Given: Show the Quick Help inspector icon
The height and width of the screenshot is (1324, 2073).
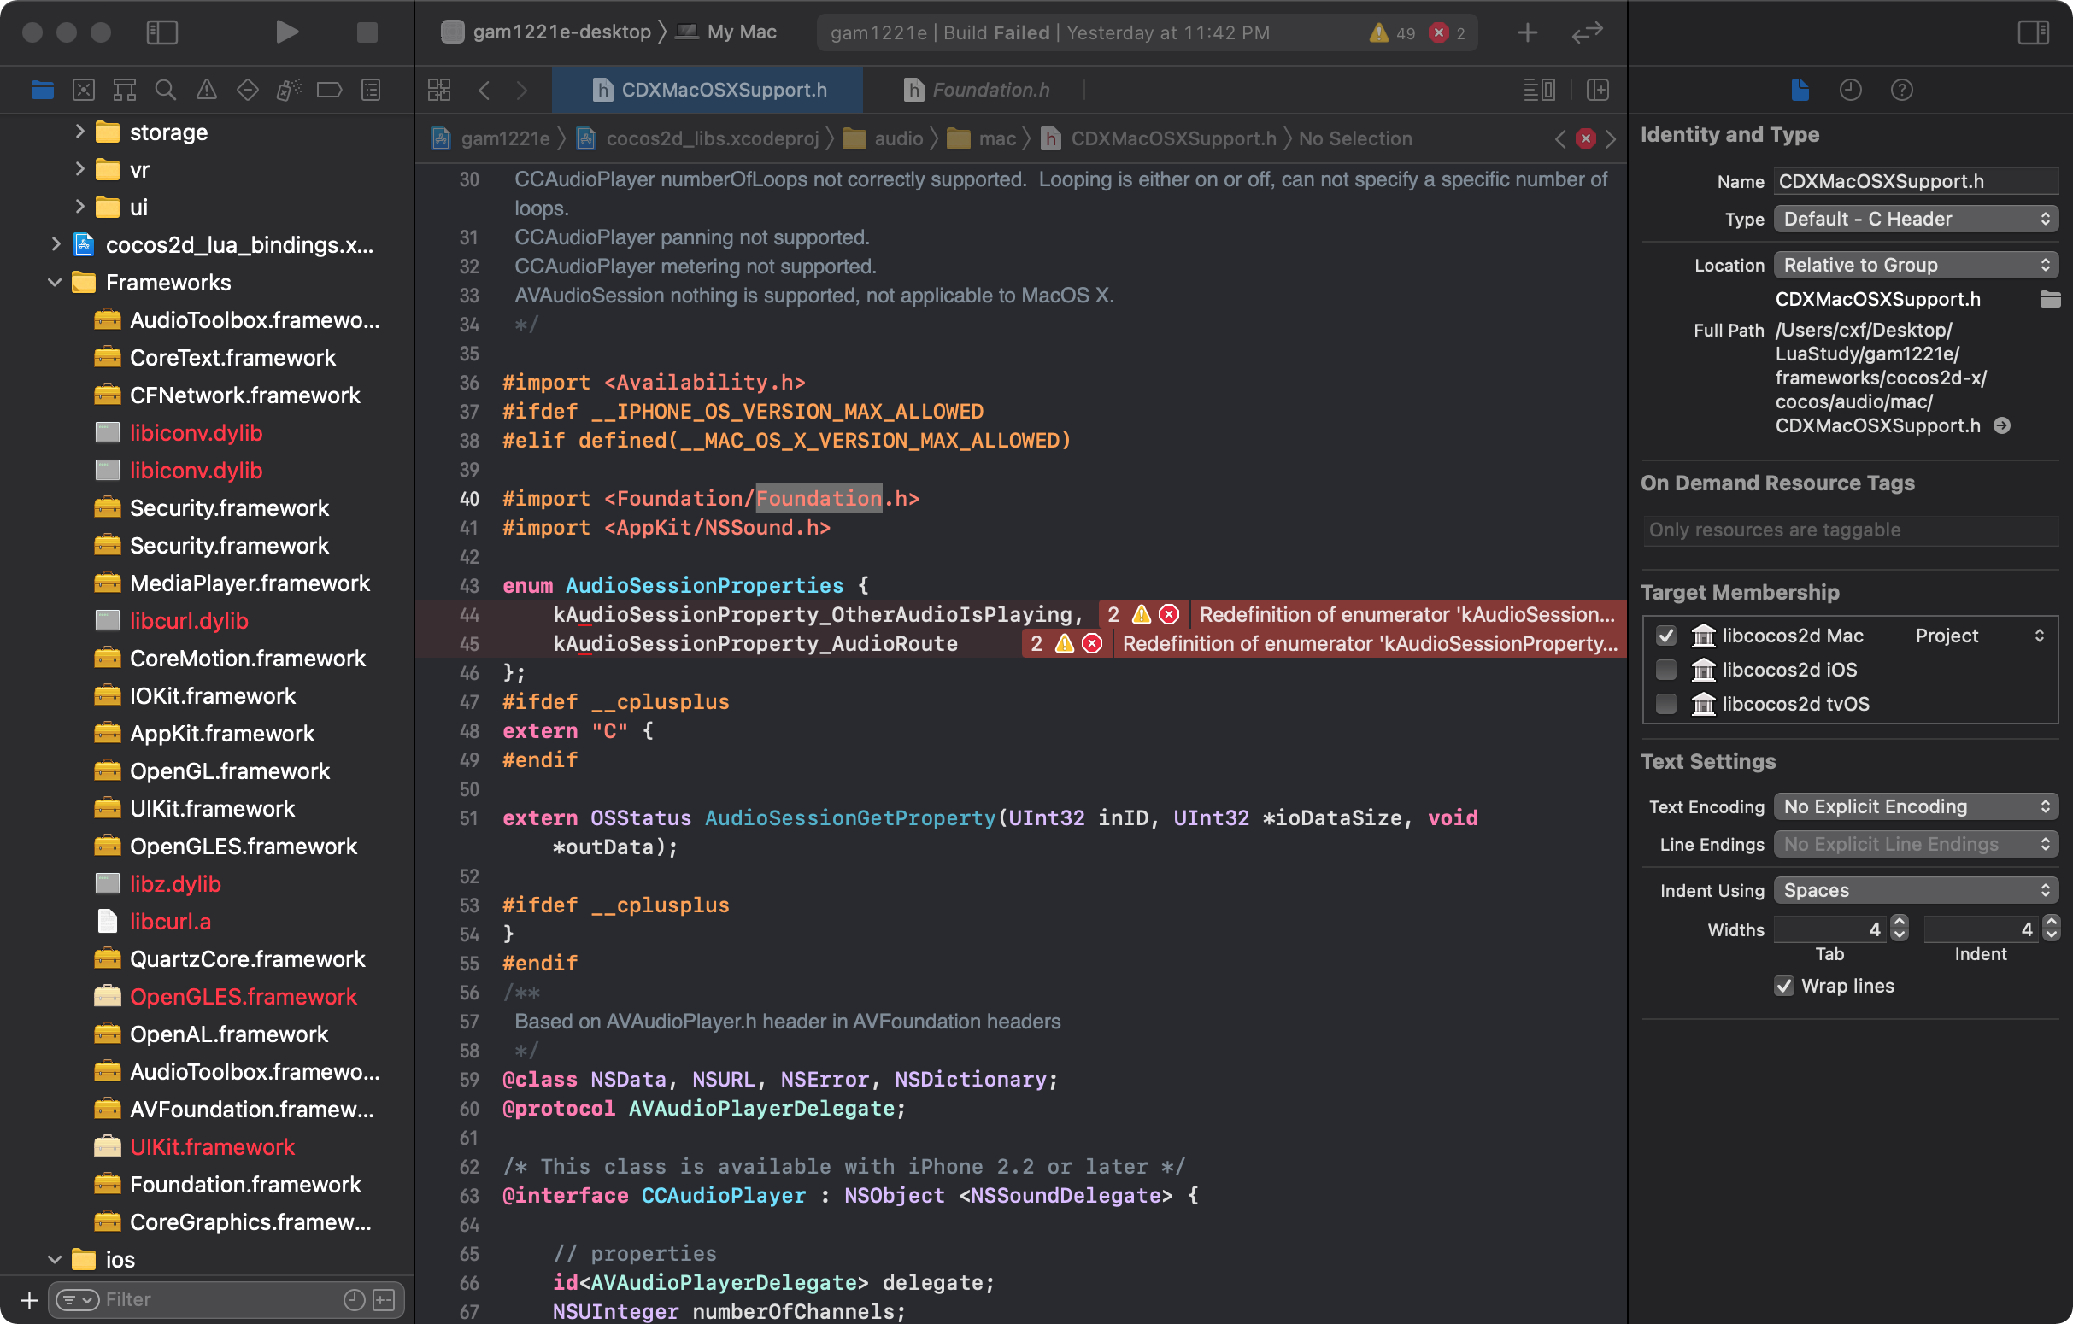Looking at the screenshot, I should (1902, 90).
